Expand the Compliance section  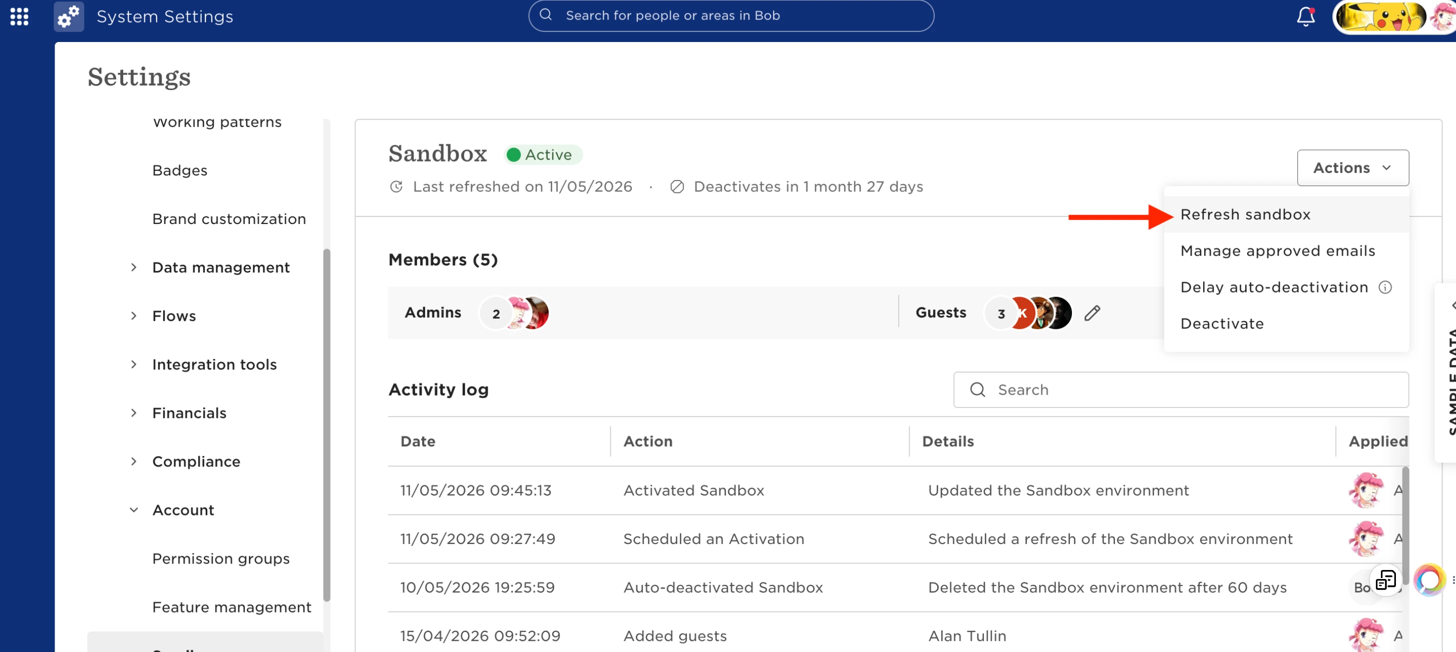133,461
